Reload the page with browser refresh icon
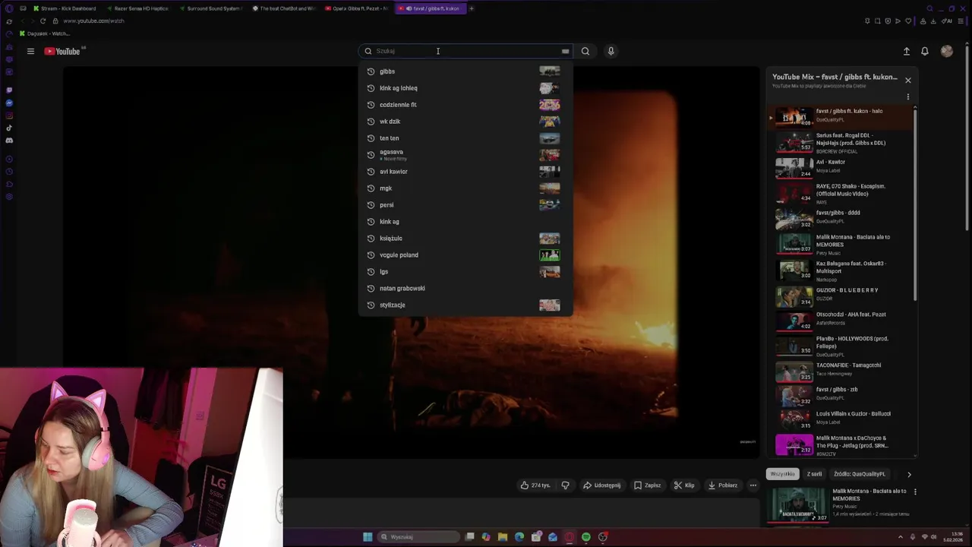This screenshot has height=547, width=972. [43, 21]
